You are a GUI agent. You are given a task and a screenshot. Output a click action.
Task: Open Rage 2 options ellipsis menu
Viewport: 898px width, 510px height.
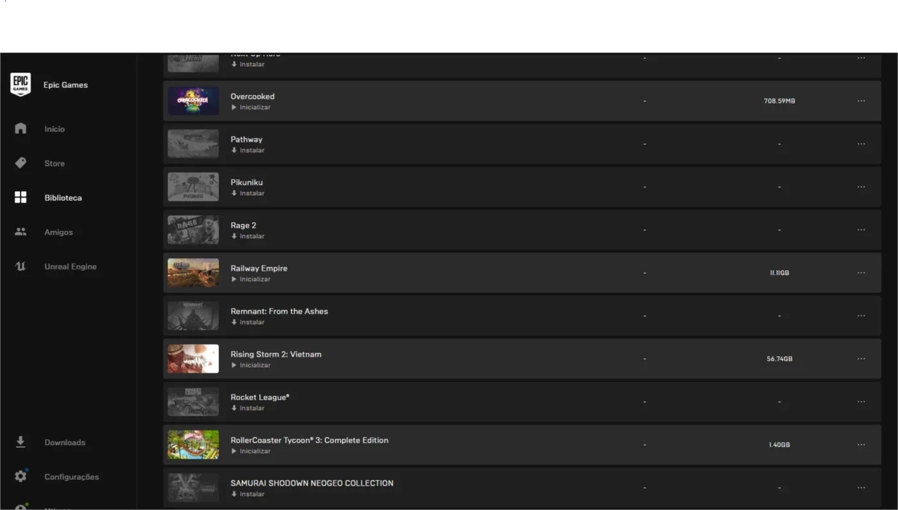[861, 230]
